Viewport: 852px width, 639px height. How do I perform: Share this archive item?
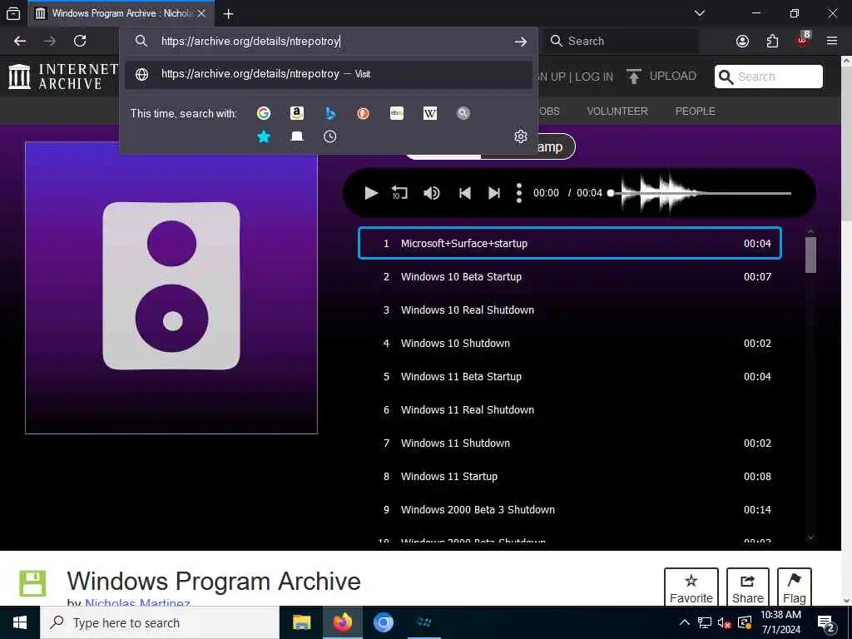[x=748, y=588]
